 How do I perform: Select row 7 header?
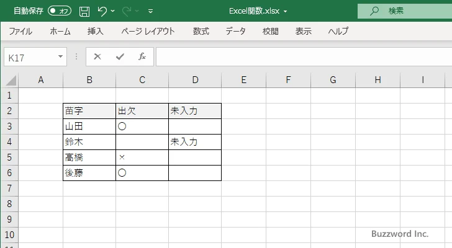[x=9, y=188]
